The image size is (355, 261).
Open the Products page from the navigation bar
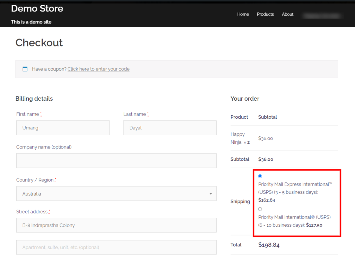pos(265,14)
